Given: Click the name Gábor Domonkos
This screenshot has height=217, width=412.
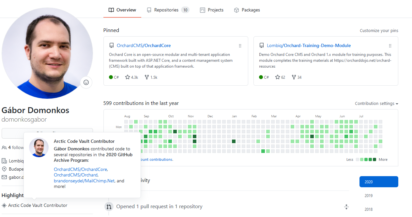Looking at the screenshot, I should point(35,110).
